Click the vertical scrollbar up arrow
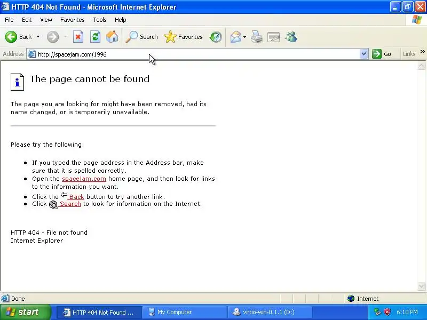The width and height of the screenshot is (427, 320). pos(421,66)
